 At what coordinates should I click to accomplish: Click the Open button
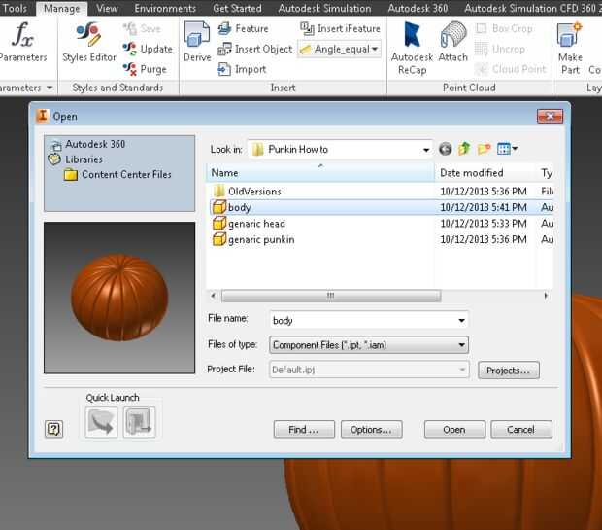click(454, 429)
